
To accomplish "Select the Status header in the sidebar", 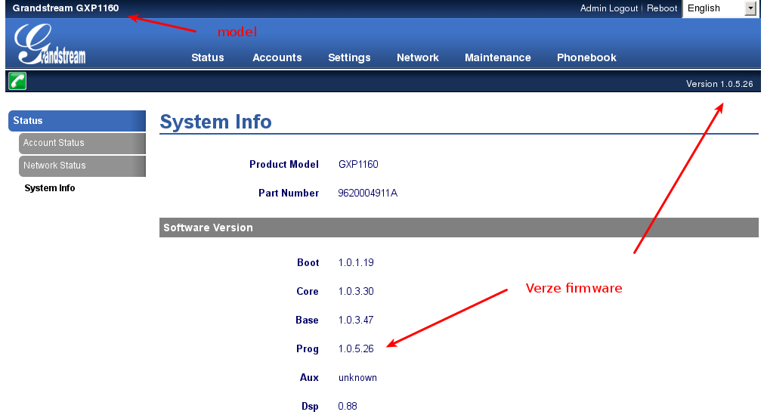I will tap(76, 121).
